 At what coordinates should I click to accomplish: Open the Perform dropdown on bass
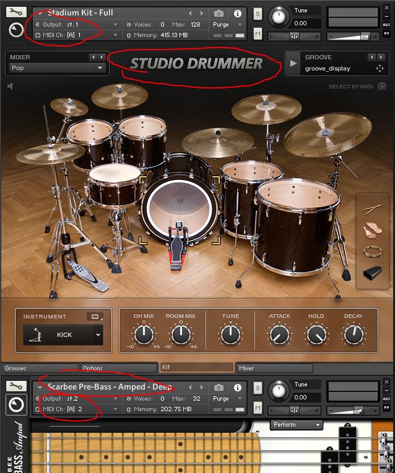[x=297, y=425]
